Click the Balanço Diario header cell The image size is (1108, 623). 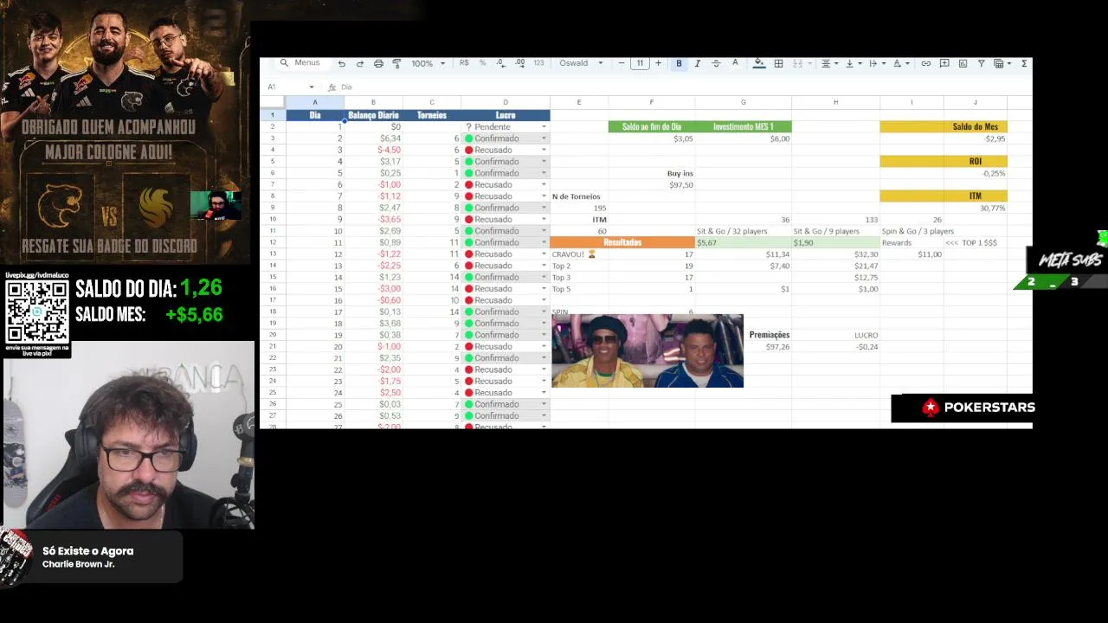(373, 115)
